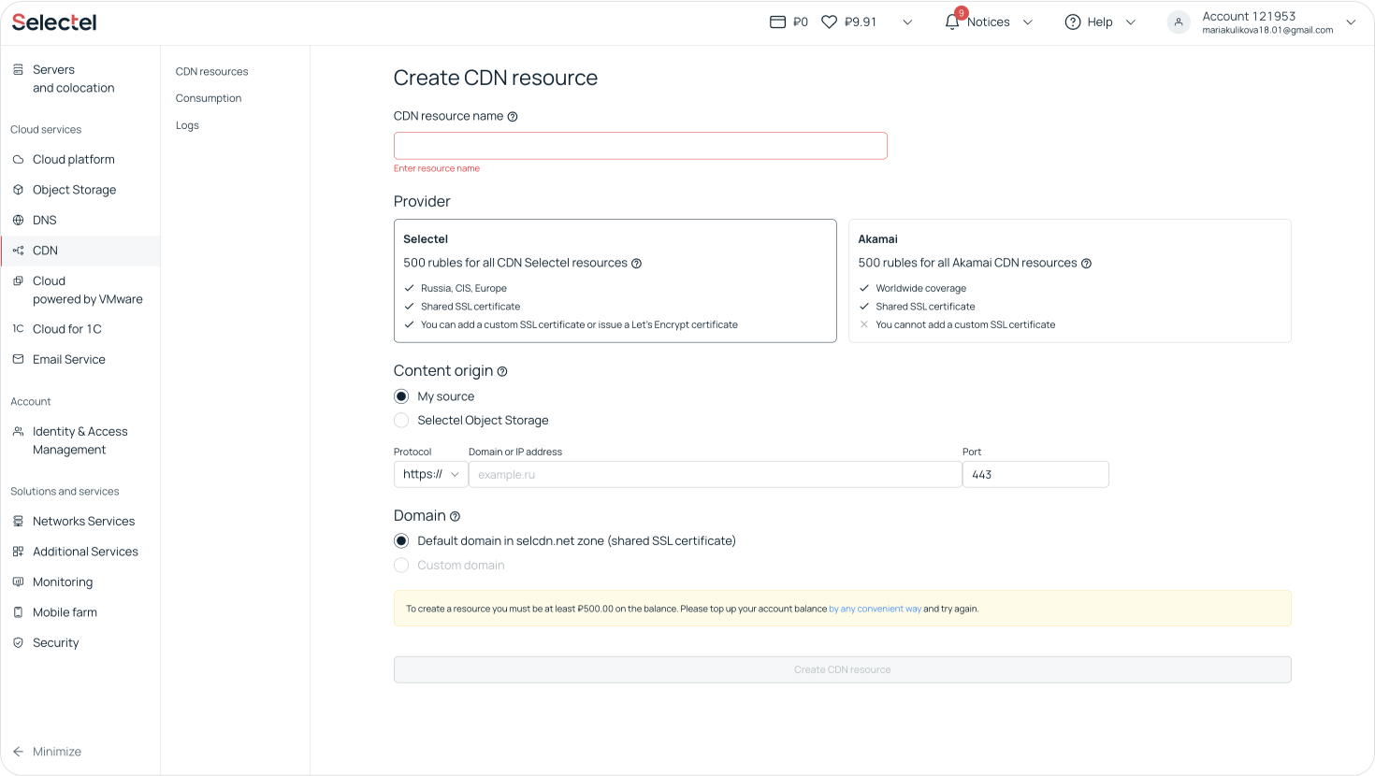Viewport: 1375px width, 776px height.
Task: Click the ₽0 balance amount
Action: [x=801, y=22]
